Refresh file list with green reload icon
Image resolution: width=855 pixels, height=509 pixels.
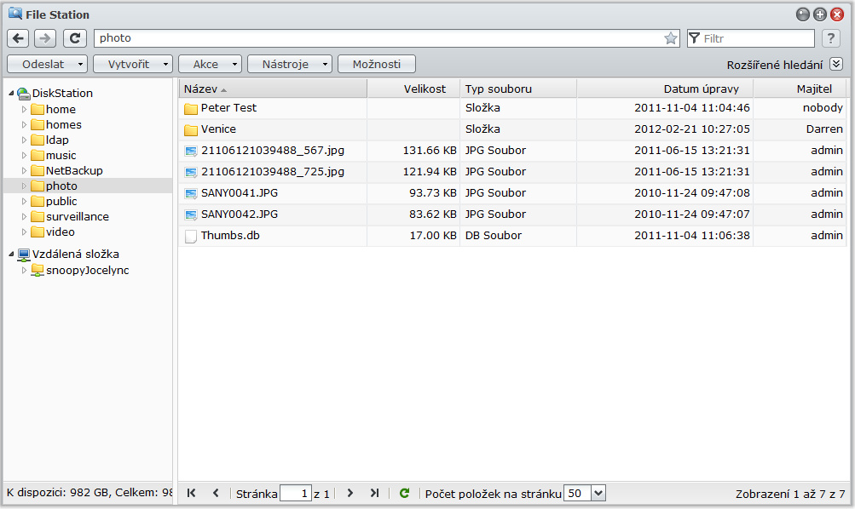tap(404, 493)
